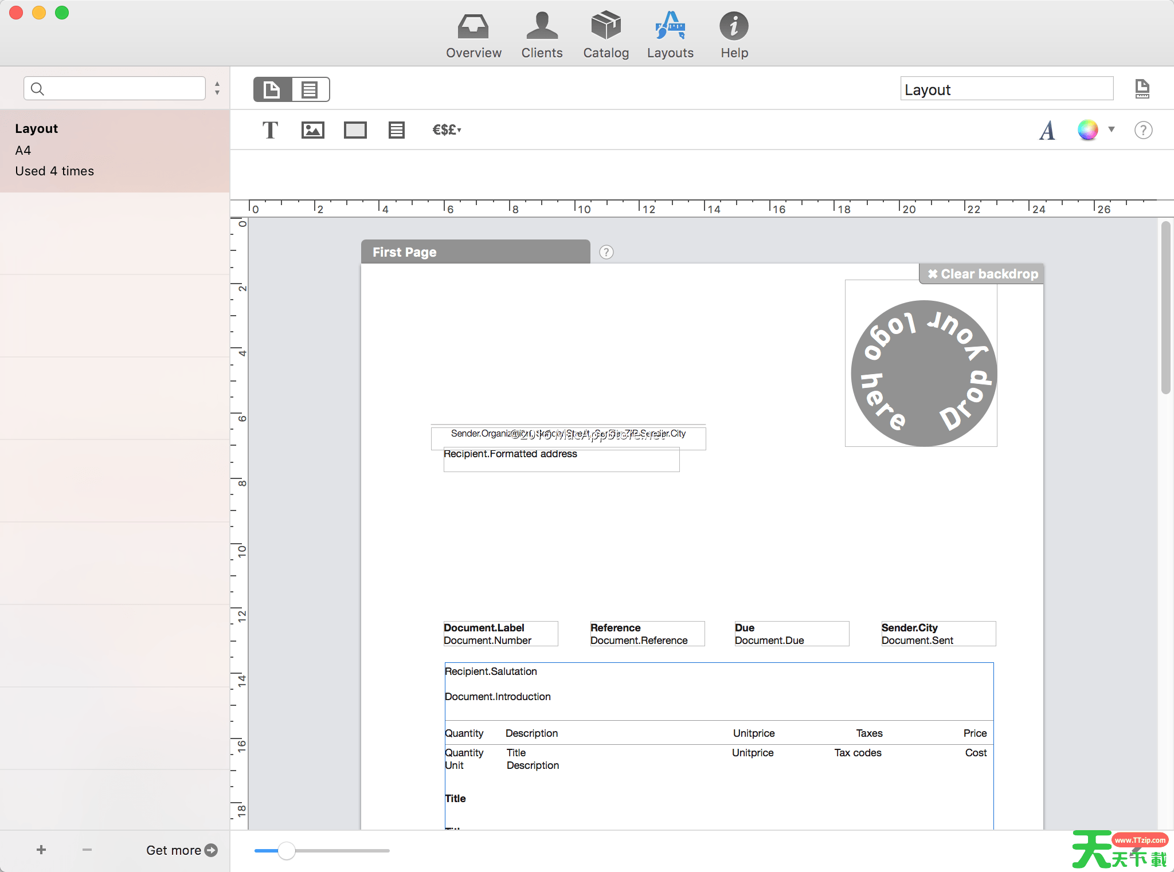Open the fonts panel icon
Screen dimensions: 1174x872
[1047, 130]
